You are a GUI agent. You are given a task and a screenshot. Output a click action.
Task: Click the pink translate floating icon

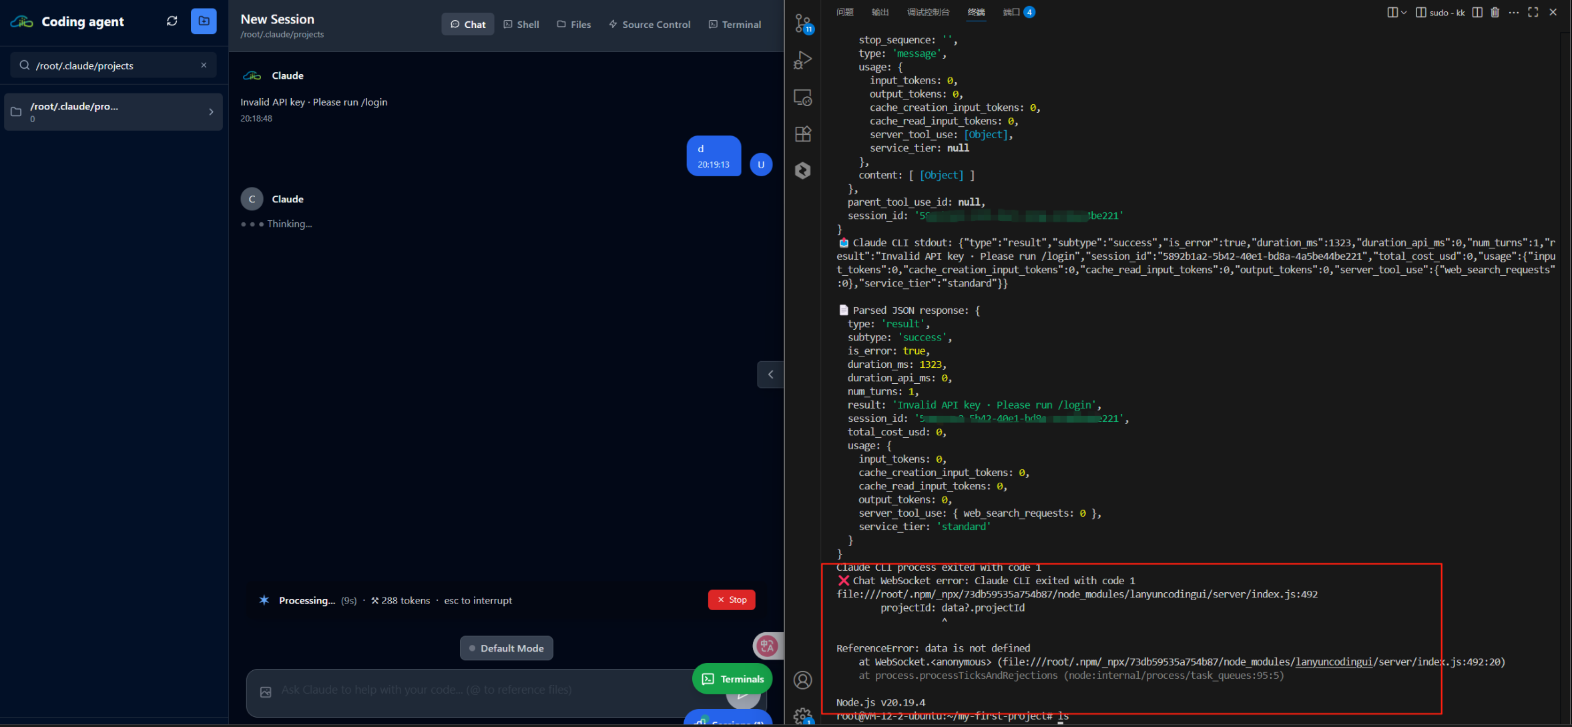pos(767,646)
